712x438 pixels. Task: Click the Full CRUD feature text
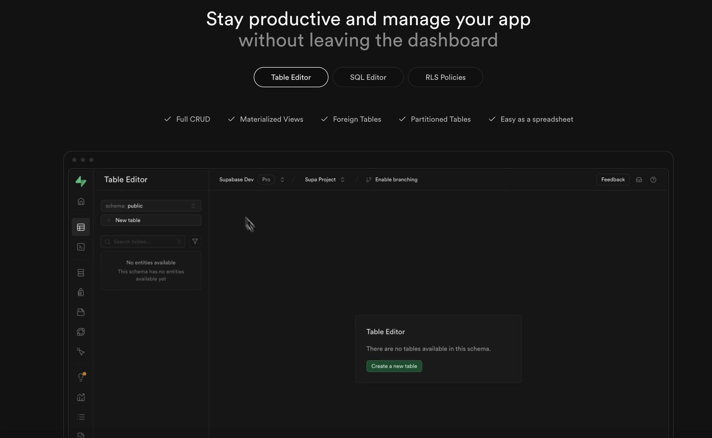click(193, 119)
